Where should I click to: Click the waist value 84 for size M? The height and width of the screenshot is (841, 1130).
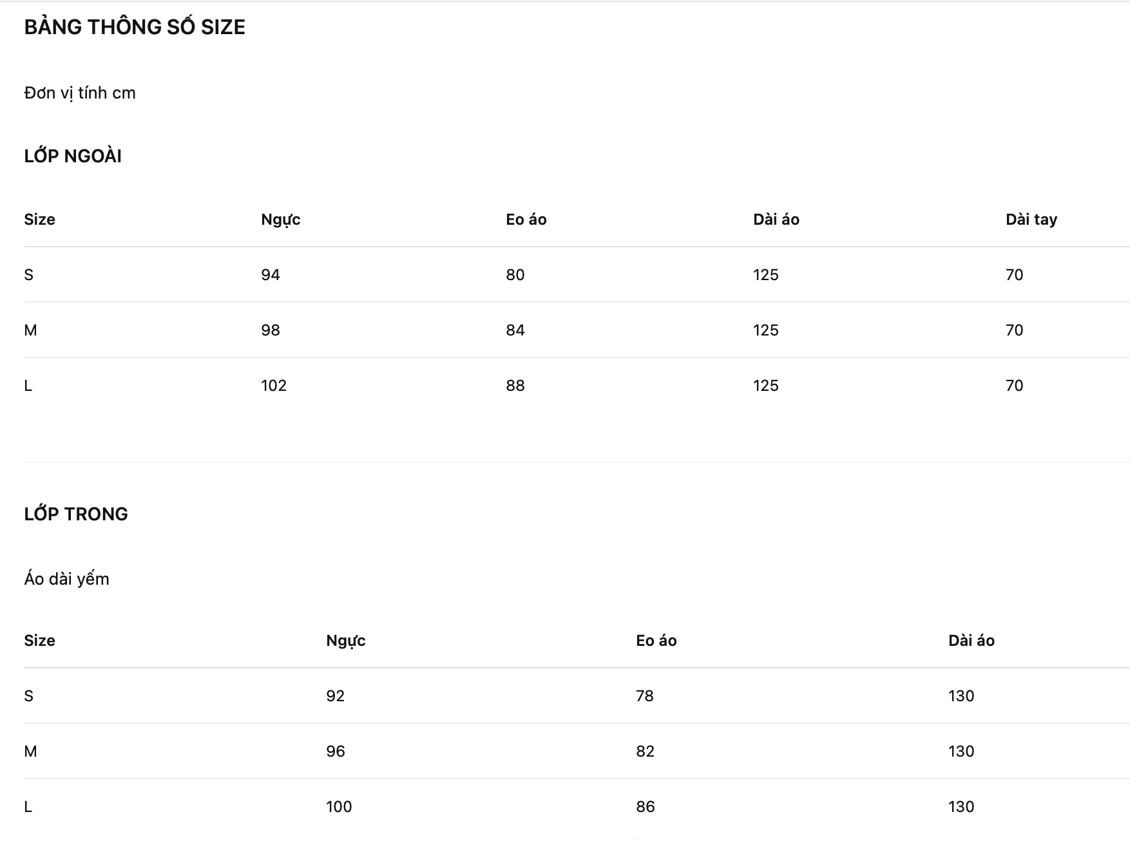[x=515, y=330]
